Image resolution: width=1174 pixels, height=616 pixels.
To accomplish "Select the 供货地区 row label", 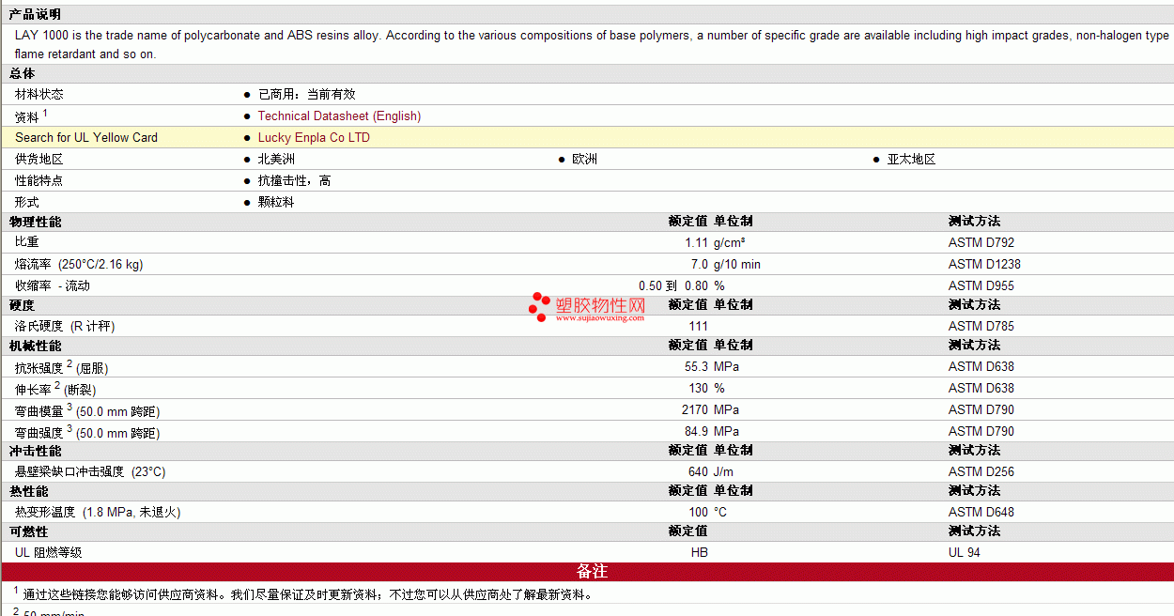I will click(39, 160).
